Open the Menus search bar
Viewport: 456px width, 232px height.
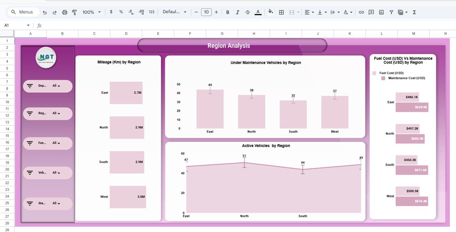pos(23,12)
